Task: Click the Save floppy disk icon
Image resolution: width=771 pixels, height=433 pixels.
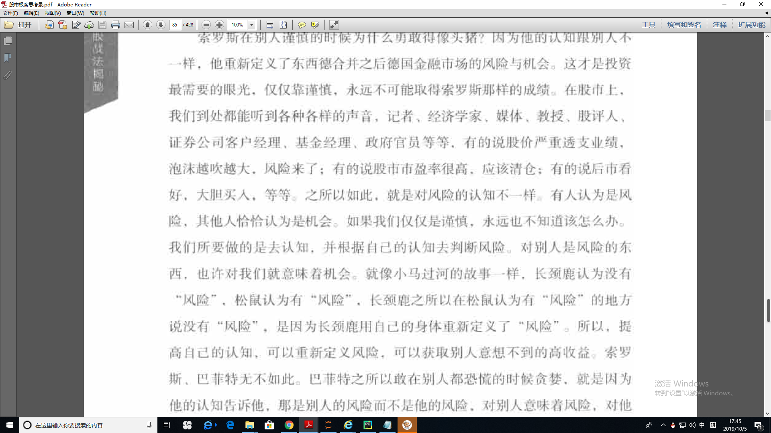Action: tap(102, 25)
